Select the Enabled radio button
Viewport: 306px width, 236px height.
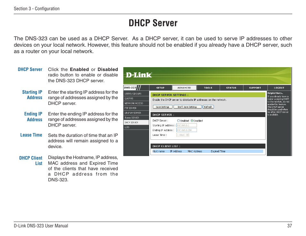[x=178, y=121]
